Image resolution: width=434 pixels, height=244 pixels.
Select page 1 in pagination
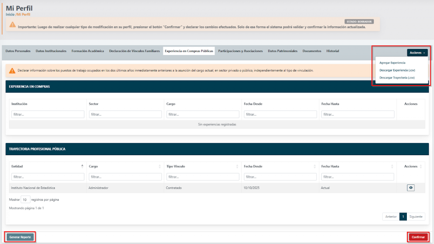[403, 217]
